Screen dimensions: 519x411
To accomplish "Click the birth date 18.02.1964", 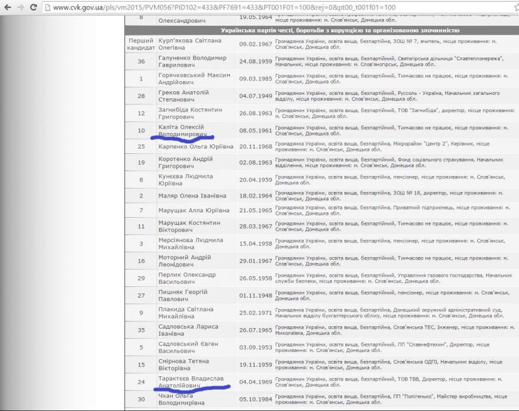I will [x=256, y=196].
